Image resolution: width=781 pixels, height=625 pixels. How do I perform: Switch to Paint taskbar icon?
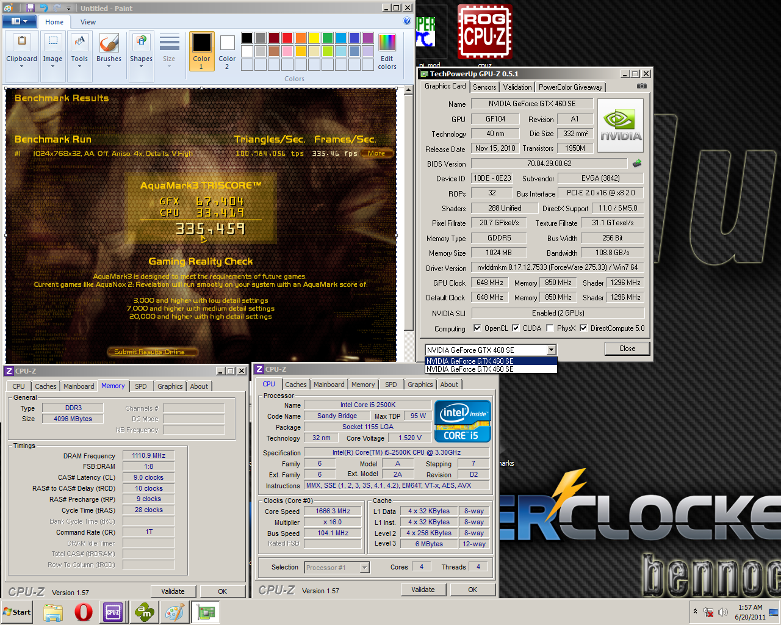click(x=175, y=612)
